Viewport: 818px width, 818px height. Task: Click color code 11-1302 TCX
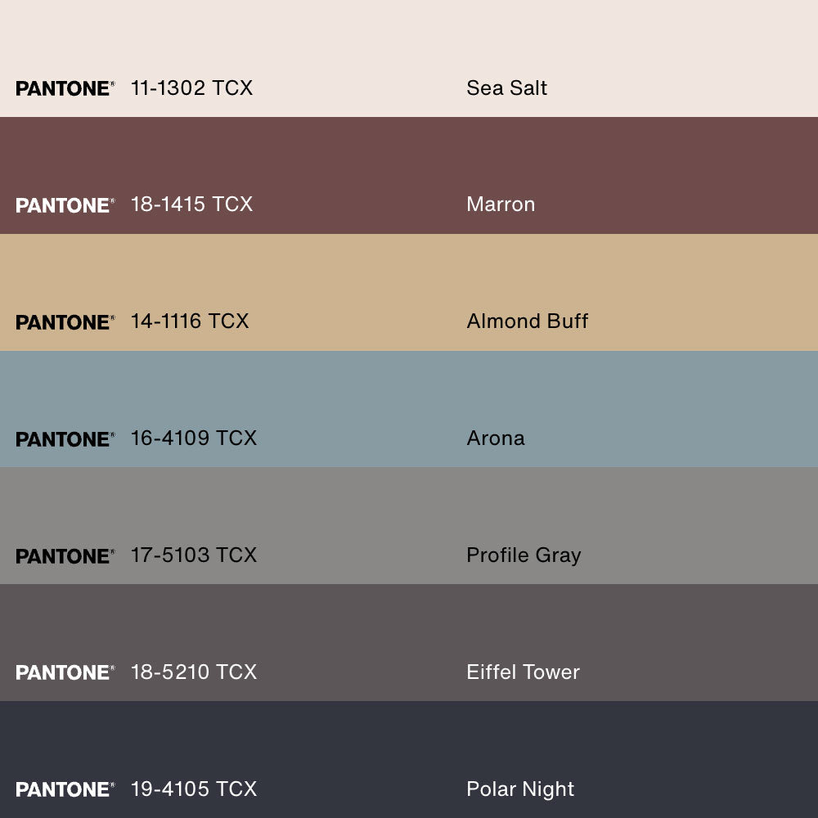(191, 88)
